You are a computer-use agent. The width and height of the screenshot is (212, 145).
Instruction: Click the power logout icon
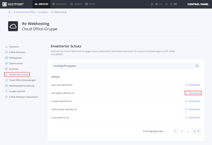pos(166,4)
